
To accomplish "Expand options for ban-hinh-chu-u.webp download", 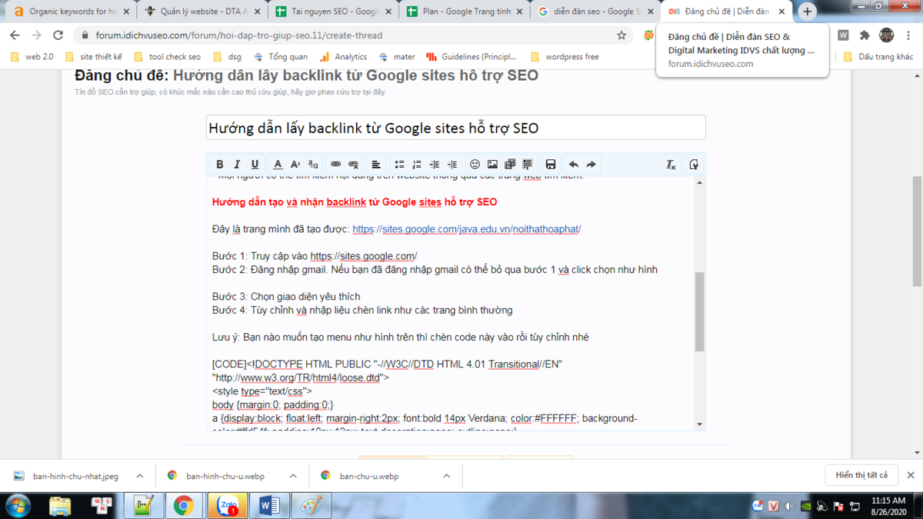I will click(293, 476).
